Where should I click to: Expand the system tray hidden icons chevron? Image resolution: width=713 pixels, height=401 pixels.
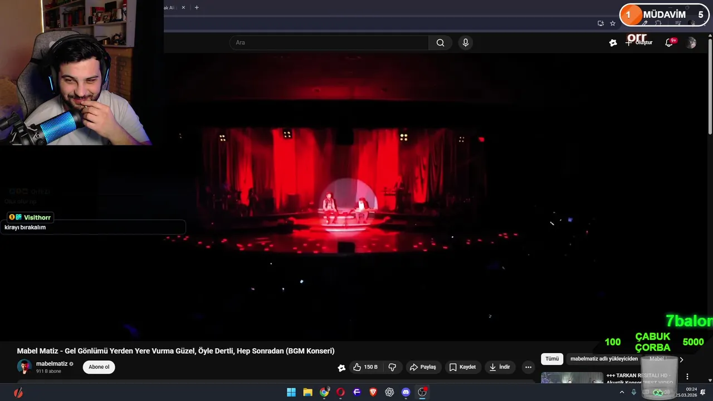pos(622,392)
